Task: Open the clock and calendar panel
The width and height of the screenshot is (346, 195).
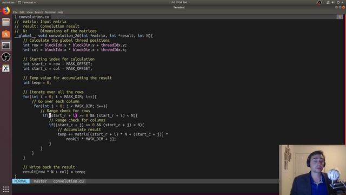Action: (179, 2)
